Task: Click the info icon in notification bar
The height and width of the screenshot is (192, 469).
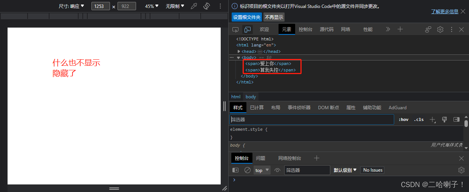Action: point(235,6)
